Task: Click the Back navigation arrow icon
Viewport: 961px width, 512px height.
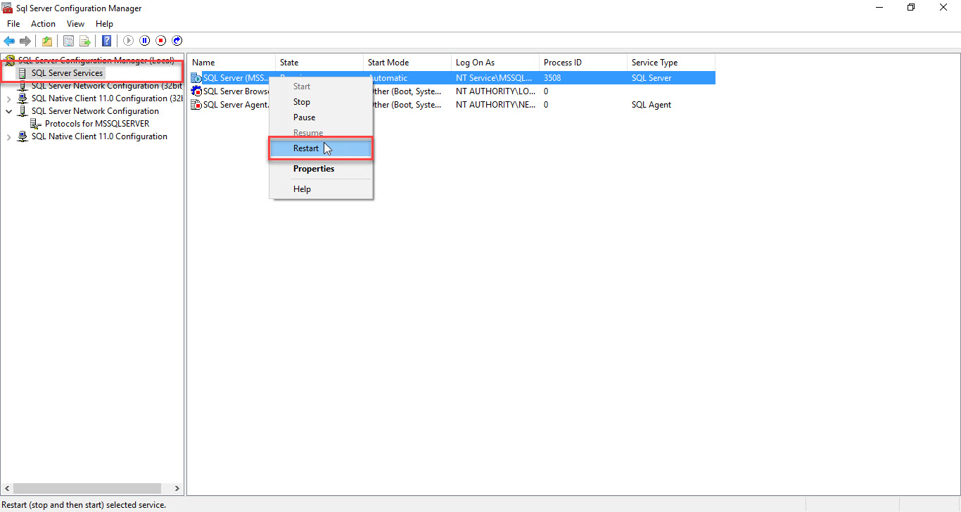Action: tap(9, 40)
